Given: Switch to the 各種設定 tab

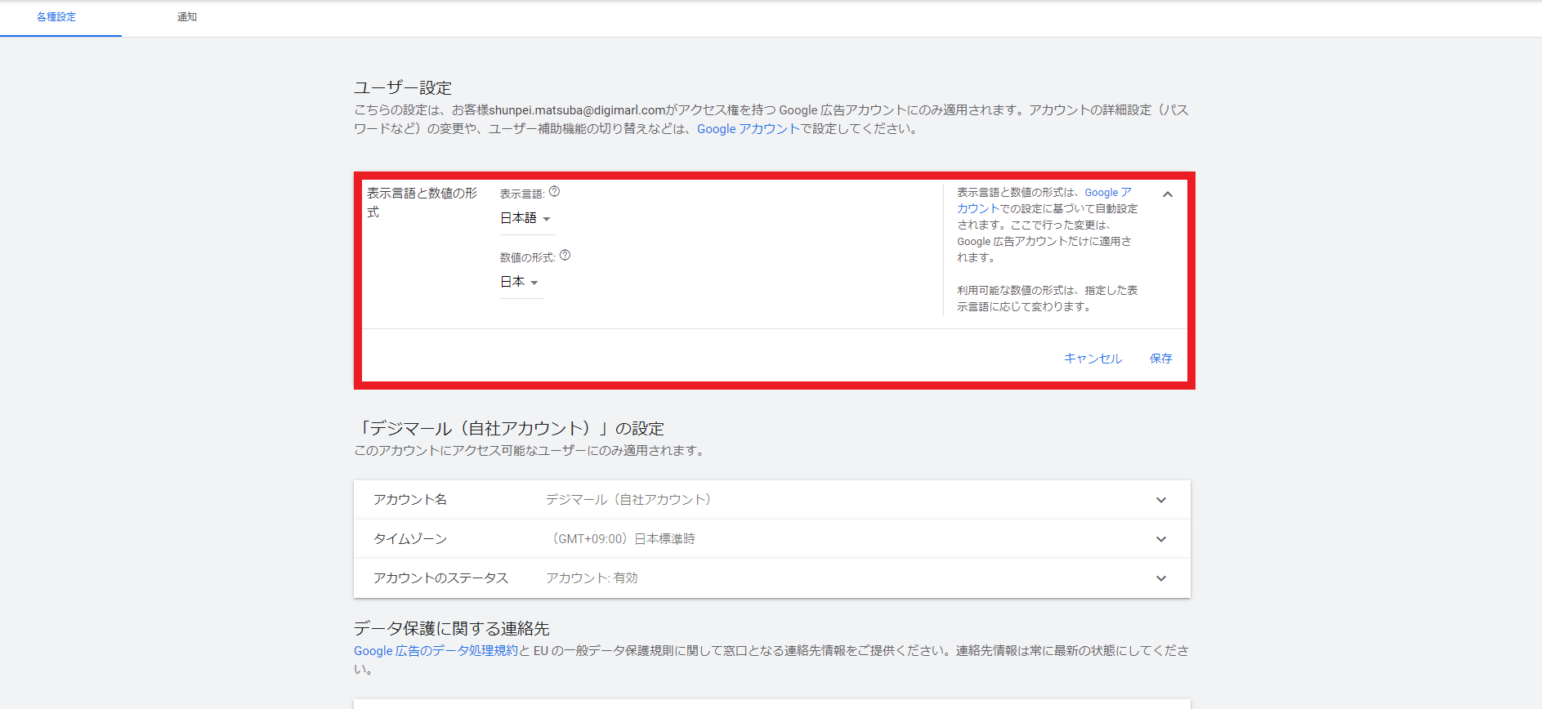Looking at the screenshot, I should click(56, 17).
